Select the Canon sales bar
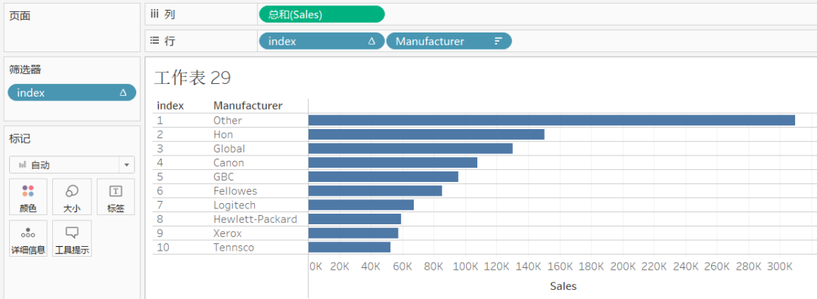This screenshot has width=817, height=299. (393, 163)
